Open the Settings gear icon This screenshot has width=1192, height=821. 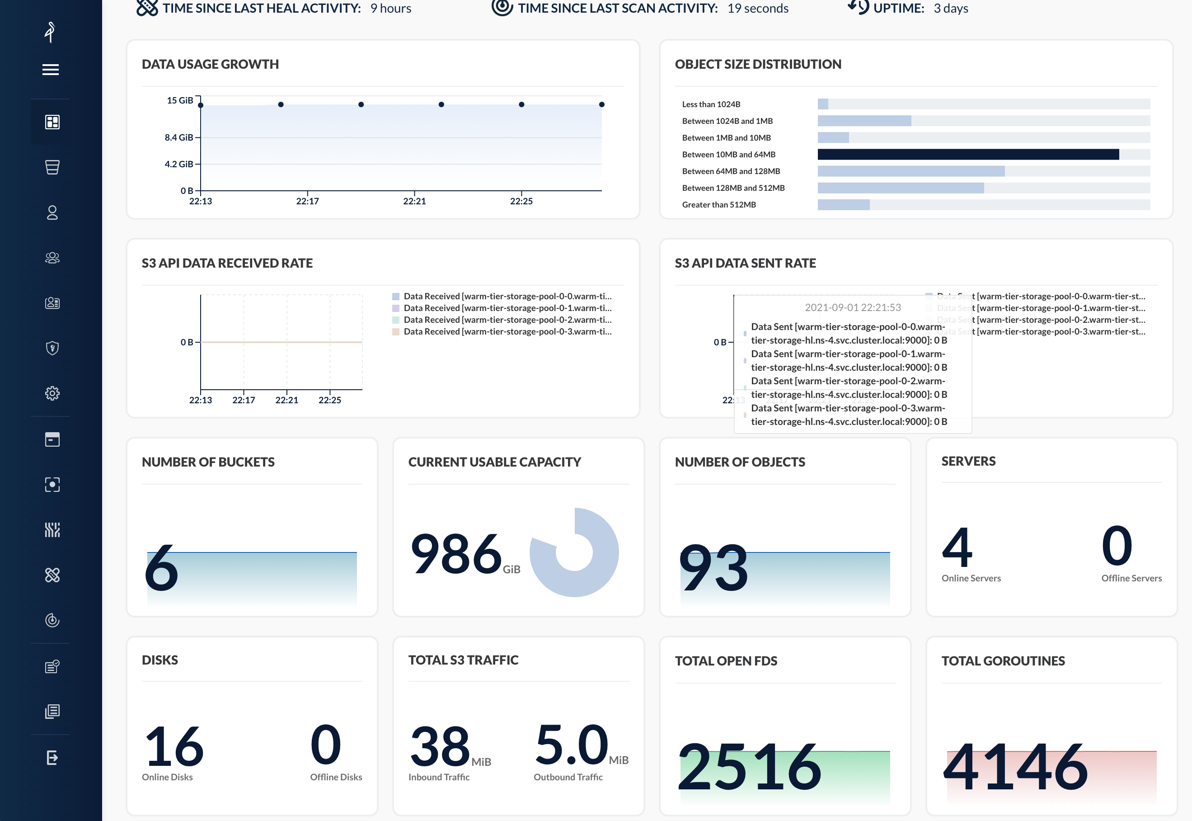click(x=52, y=393)
